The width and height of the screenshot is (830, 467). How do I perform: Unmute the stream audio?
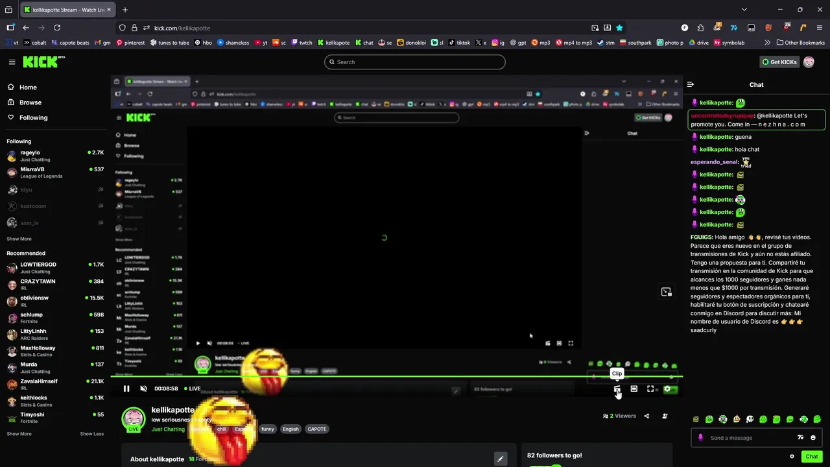tap(143, 389)
